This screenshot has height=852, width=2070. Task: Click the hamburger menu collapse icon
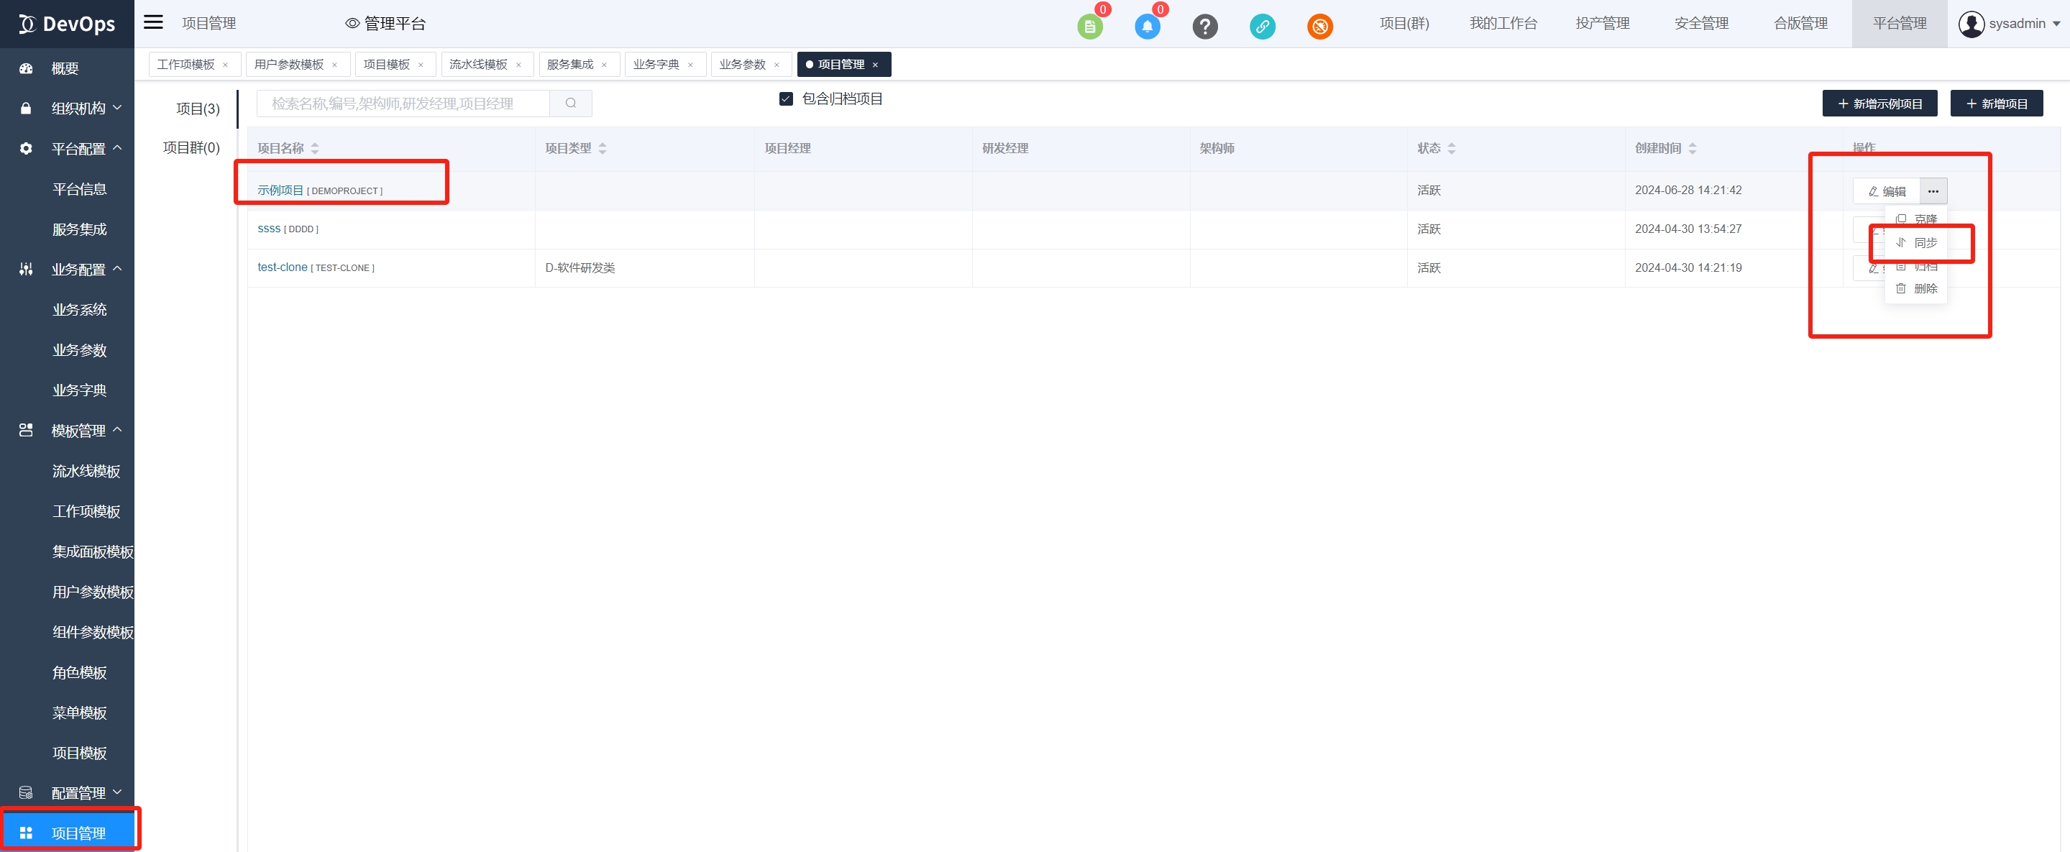pos(152,22)
